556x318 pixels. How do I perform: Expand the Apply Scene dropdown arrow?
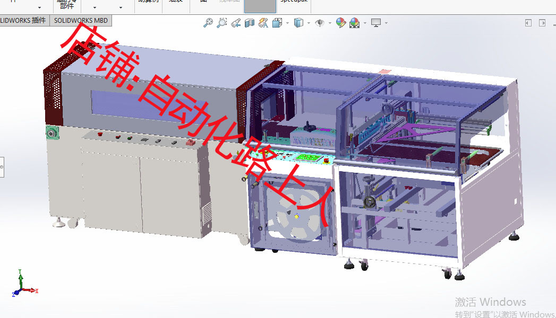click(x=365, y=23)
